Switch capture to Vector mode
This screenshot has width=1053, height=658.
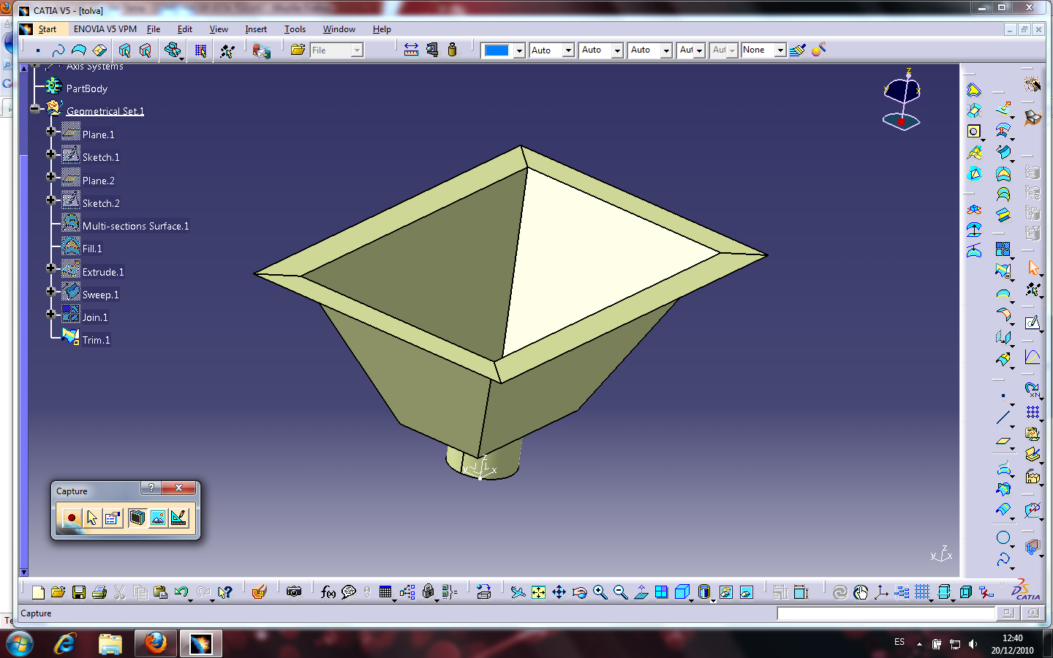point(178,518)
